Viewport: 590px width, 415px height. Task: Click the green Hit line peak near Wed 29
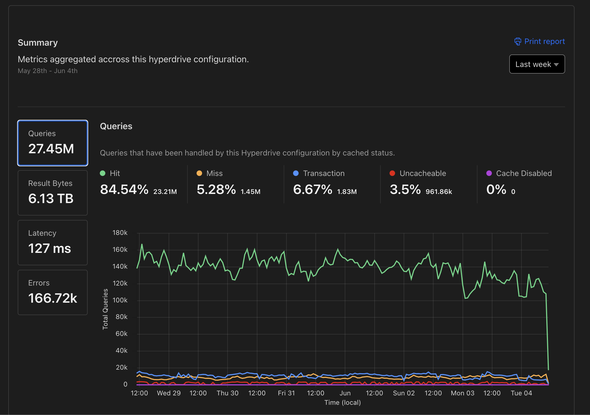(164, 250)
